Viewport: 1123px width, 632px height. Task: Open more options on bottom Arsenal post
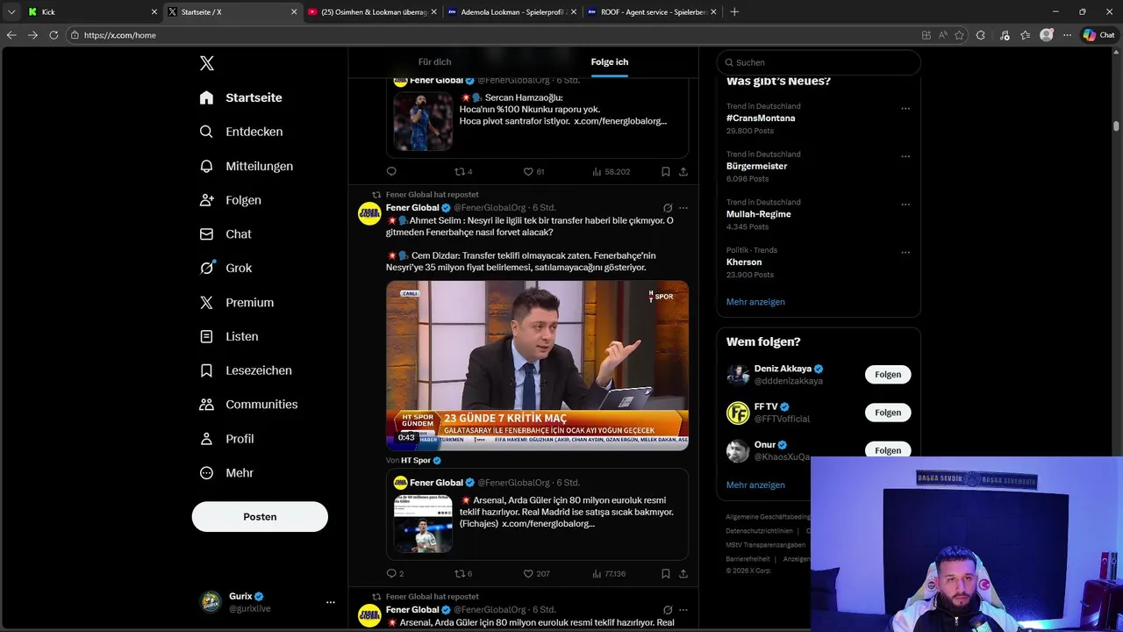point(683,610)
